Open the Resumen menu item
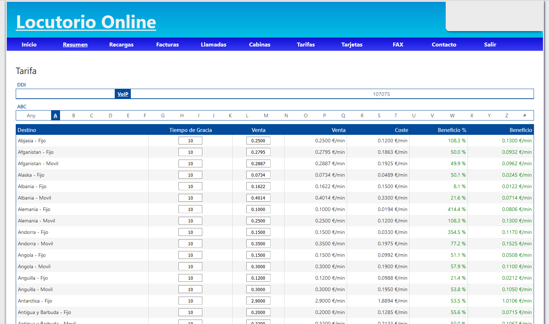This screenshot has width=549, height=324. click(x=75, y=45)
